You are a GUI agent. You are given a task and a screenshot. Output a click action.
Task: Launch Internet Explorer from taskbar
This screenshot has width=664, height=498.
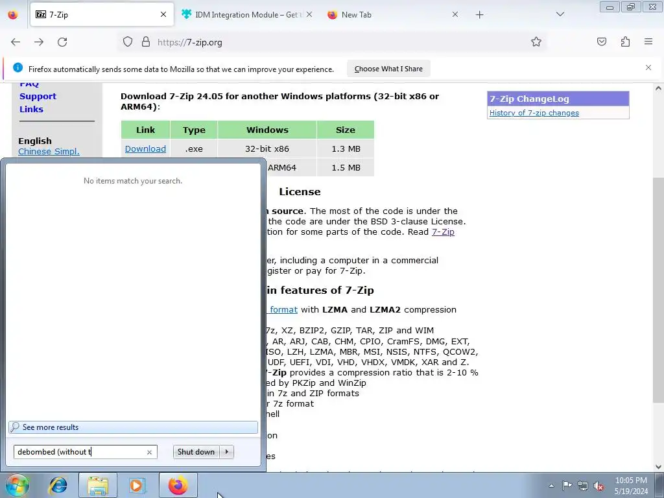[x=58, y=485]
